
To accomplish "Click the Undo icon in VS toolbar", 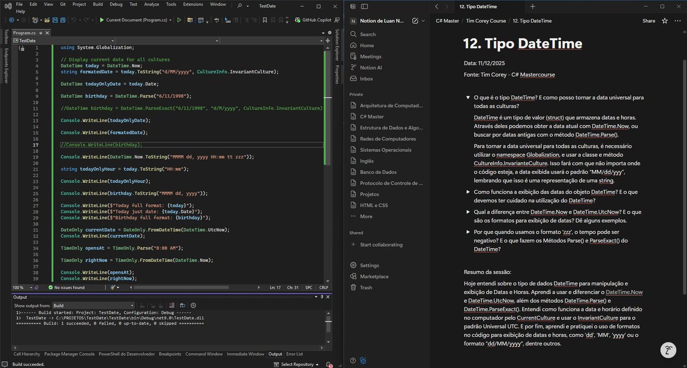I will tap(73, 20).
